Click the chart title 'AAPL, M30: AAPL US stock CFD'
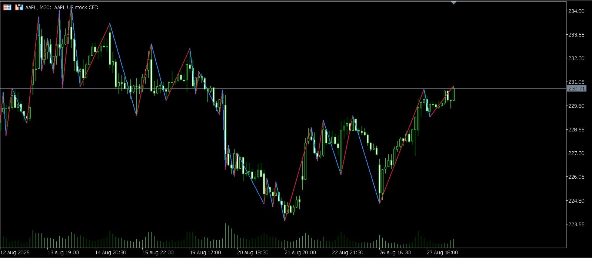Image resolution: width=592 pixels, height=258 pixels. pos(62,7)
